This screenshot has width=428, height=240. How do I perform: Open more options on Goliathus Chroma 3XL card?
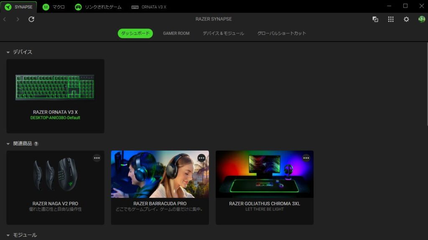point(306,158)
